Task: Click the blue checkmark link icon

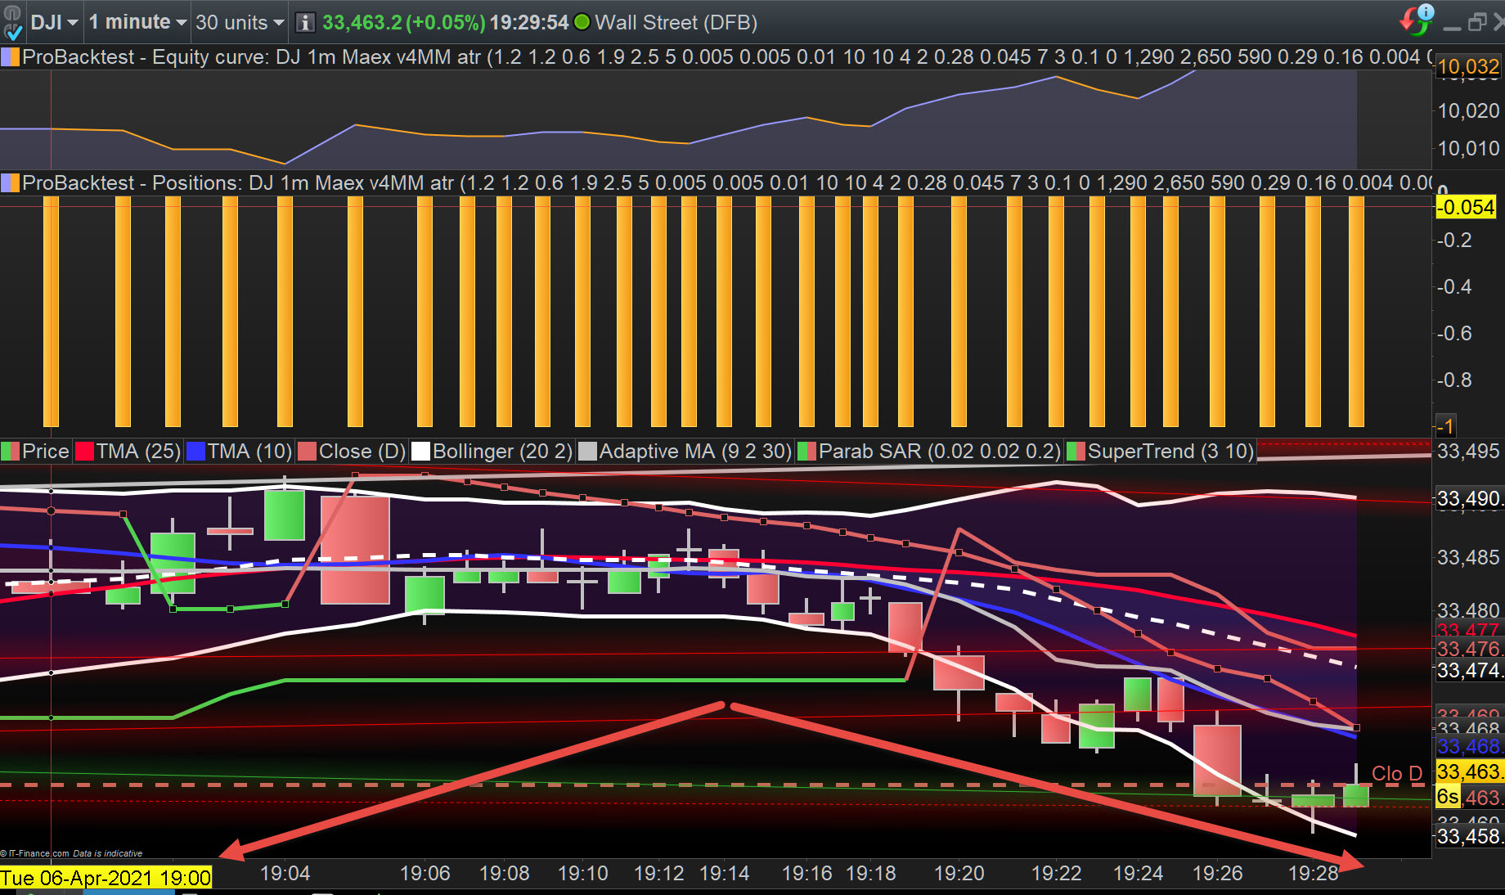Action: pyautogui.click(x=13, y=33)
